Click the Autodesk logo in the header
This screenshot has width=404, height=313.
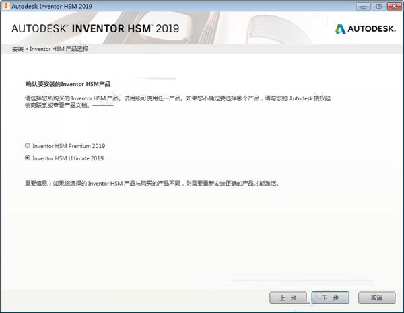[366, 29]
